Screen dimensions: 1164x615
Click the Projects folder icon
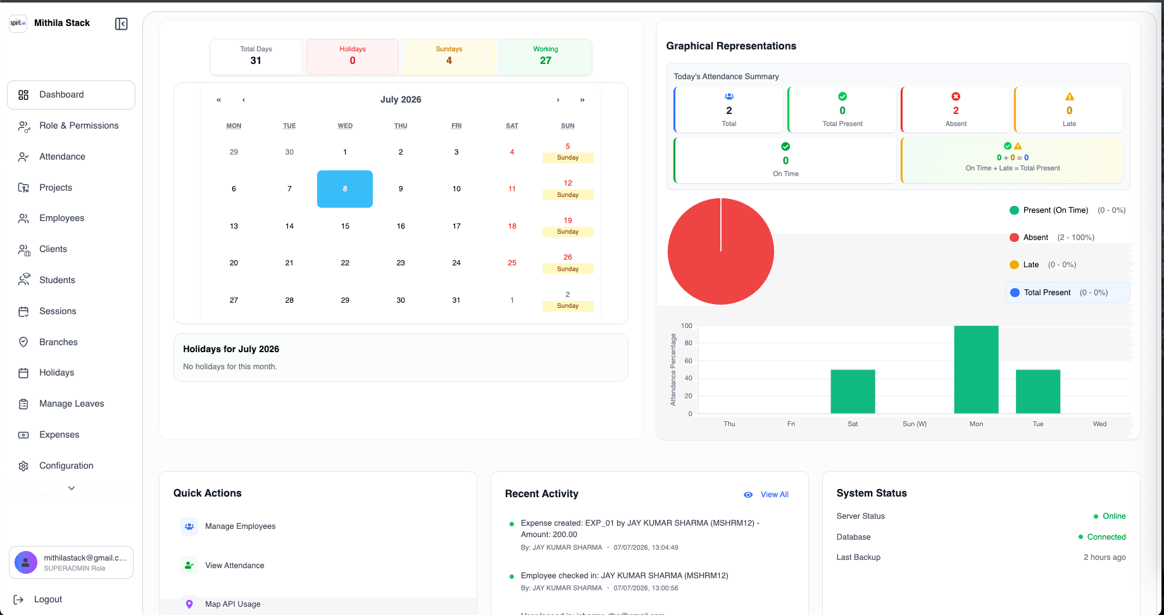pyautogui.click(x=23, y=188)
